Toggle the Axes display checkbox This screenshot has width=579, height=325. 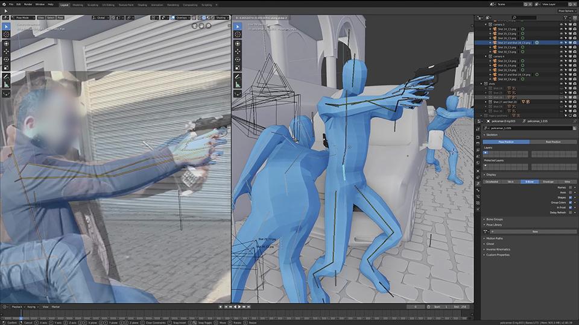tap(571, 192)
